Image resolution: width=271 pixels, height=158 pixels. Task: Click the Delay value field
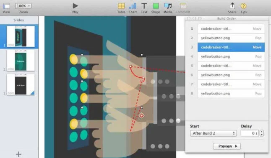pos(250,133)
